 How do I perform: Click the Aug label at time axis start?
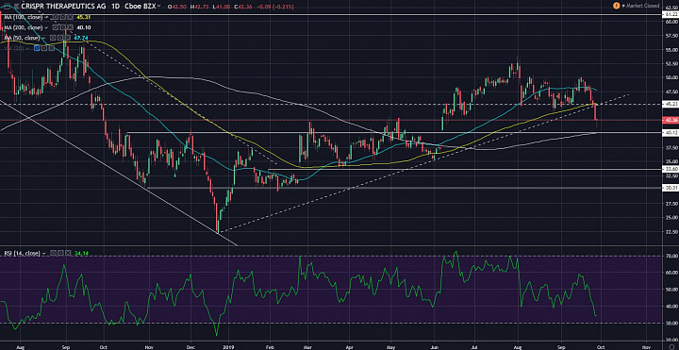(x=20, y=347)
